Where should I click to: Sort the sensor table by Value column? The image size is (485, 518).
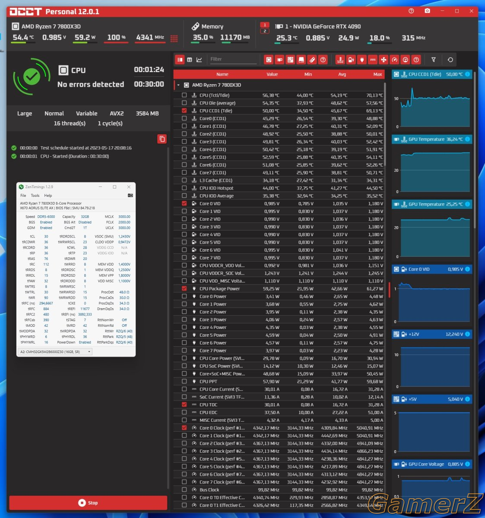272,74
